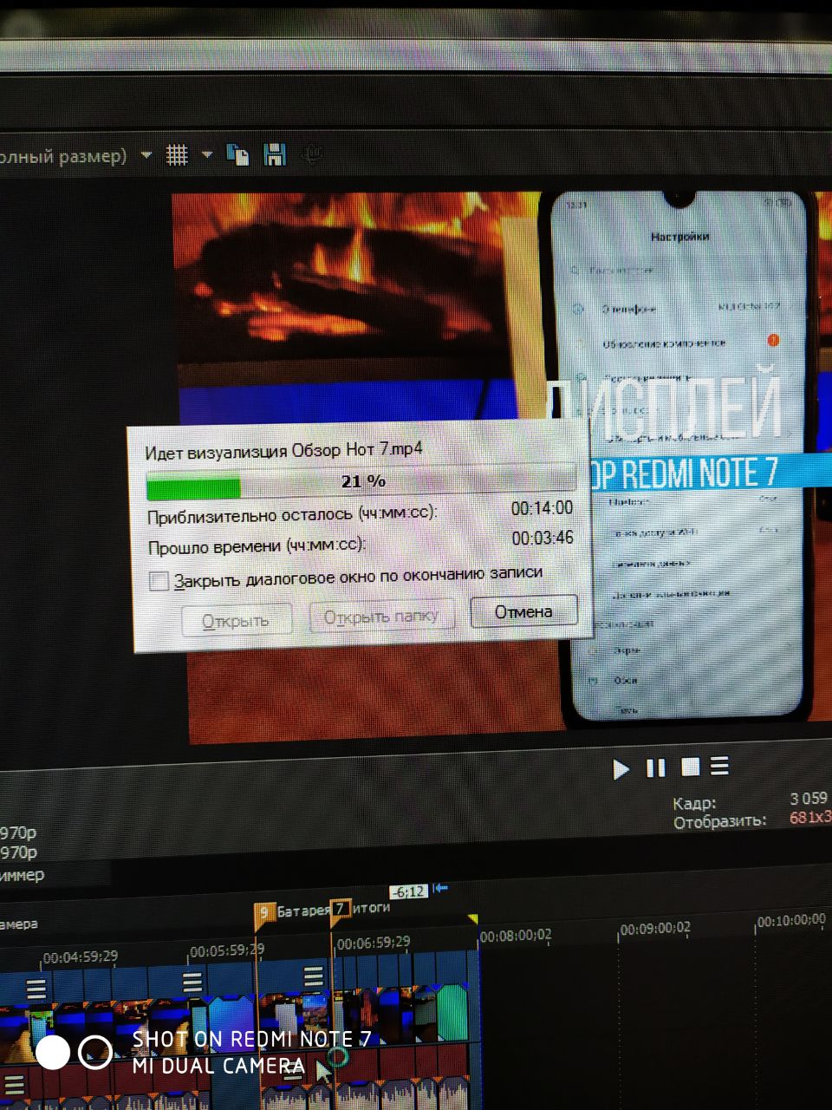Click the frame number 3 059
The height and width of the screenshot is (1110, 832).
coord(809,798)
